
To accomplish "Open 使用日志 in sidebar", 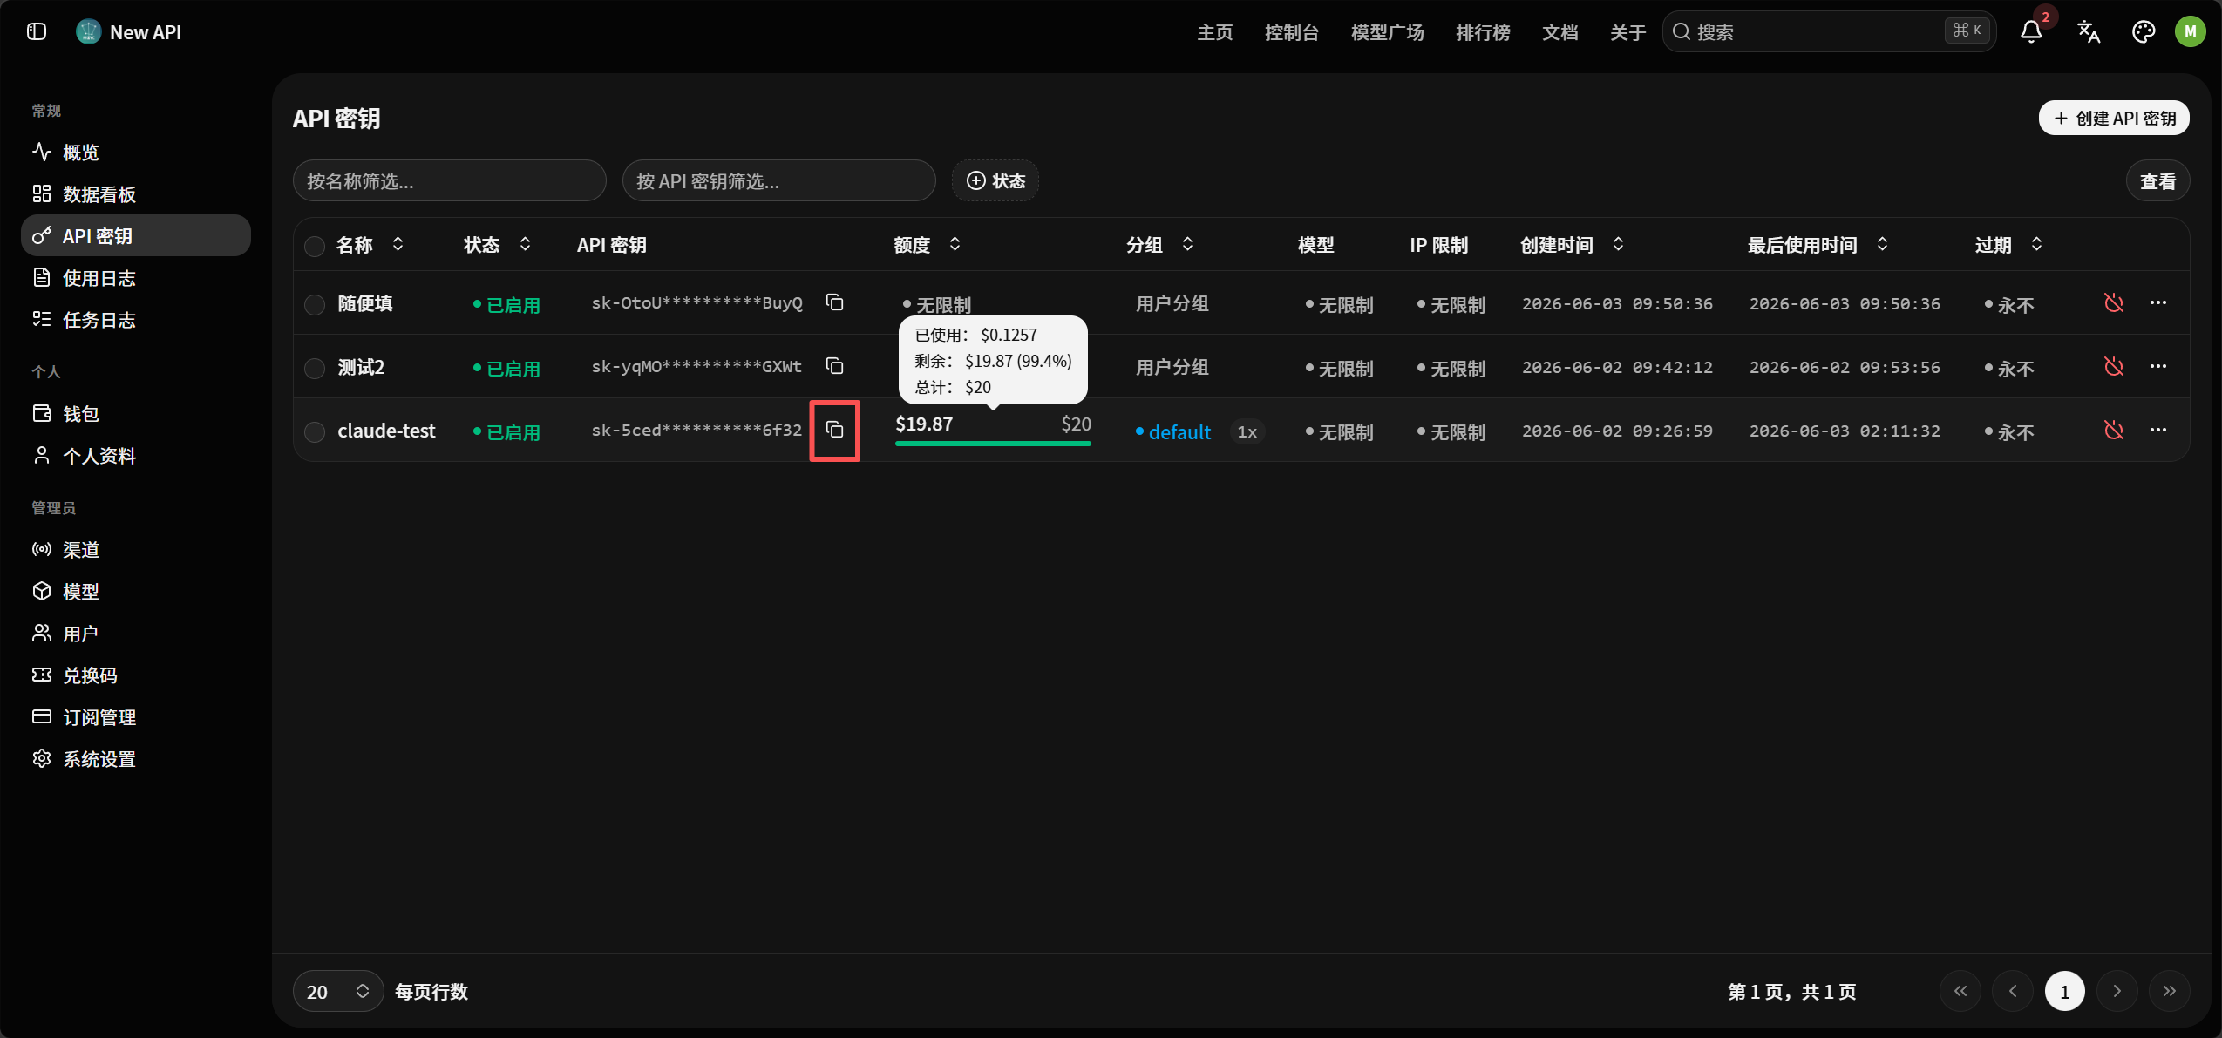I will click(x=136, y=278).
